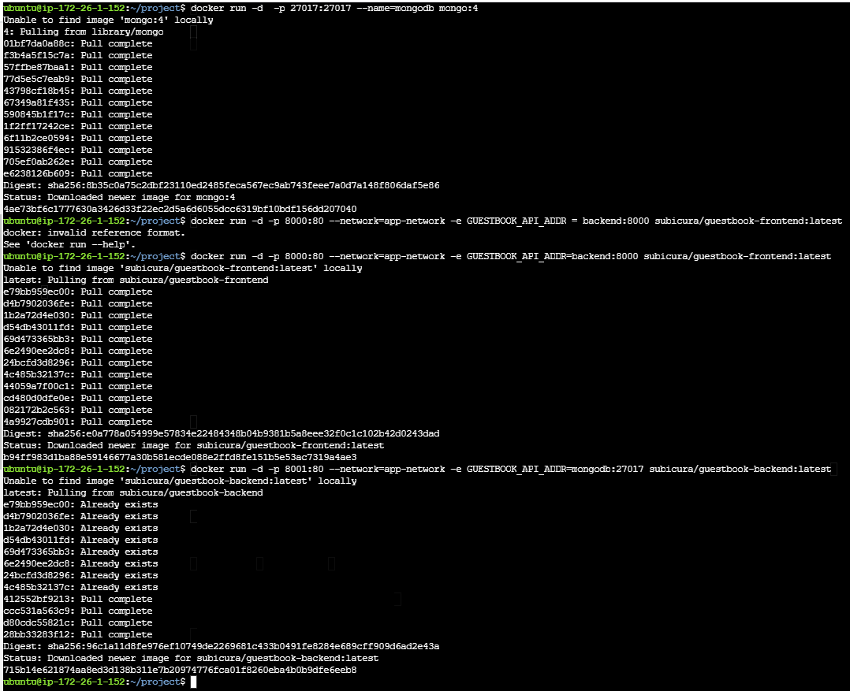
Task: Click "docker: invalid reference format." error
Action: coord(95,233)
